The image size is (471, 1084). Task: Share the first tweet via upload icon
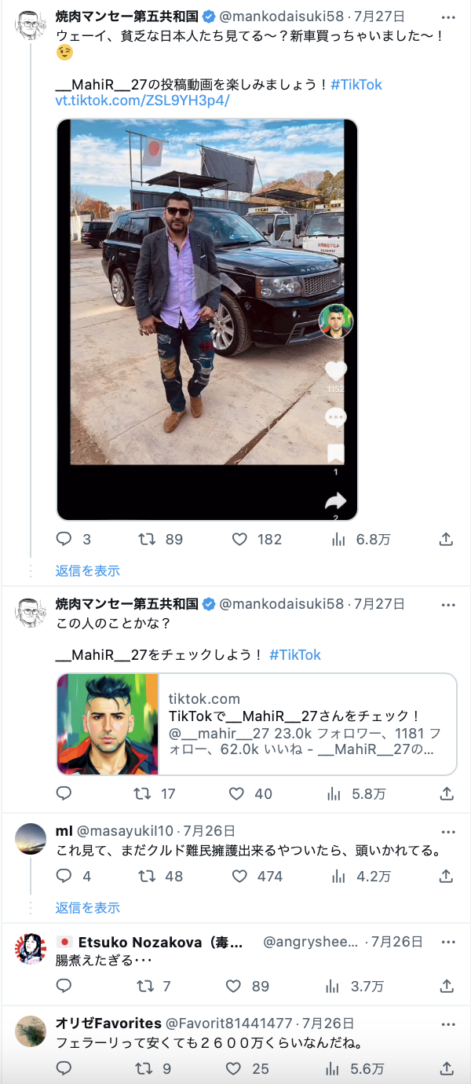(445, 539)
